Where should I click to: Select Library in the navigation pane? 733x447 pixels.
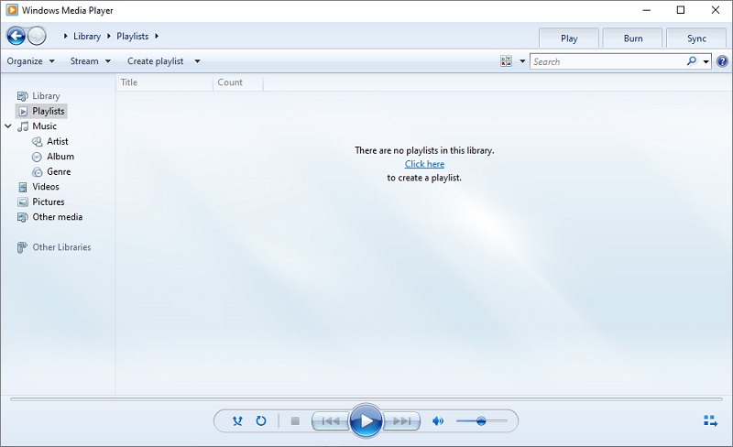pos(46,96)
